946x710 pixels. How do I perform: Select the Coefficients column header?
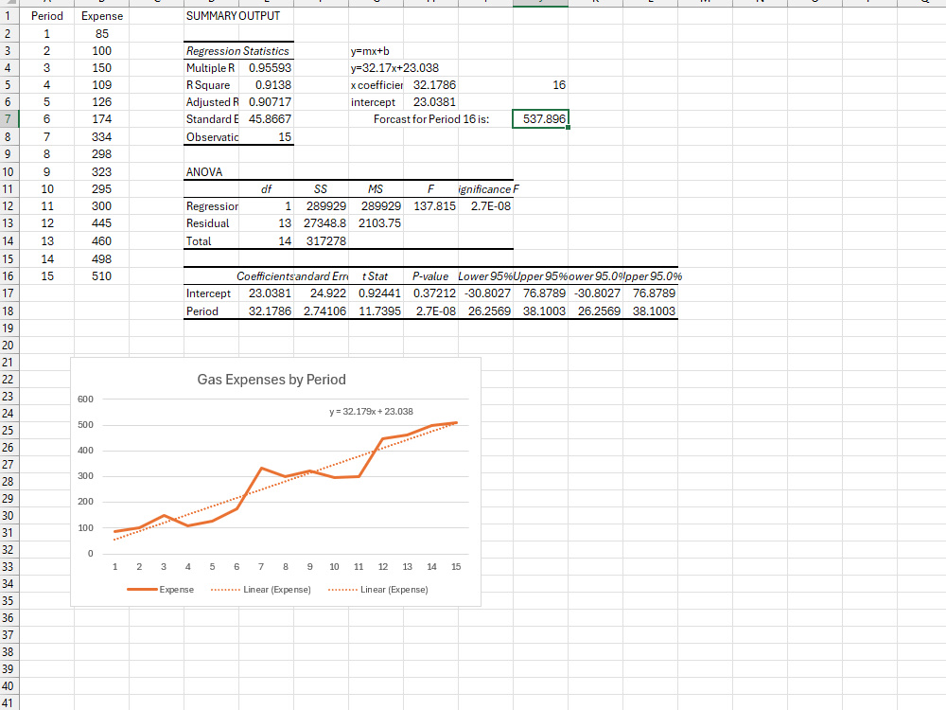pos(266,275)
